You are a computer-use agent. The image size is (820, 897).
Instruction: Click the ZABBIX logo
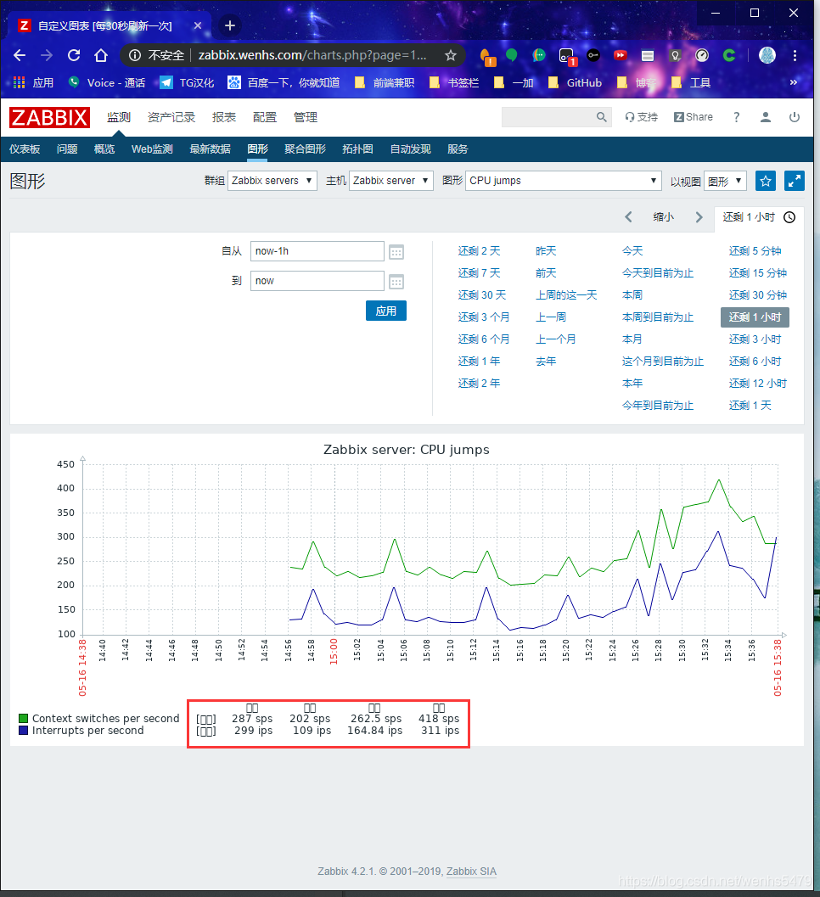(49, 117)
